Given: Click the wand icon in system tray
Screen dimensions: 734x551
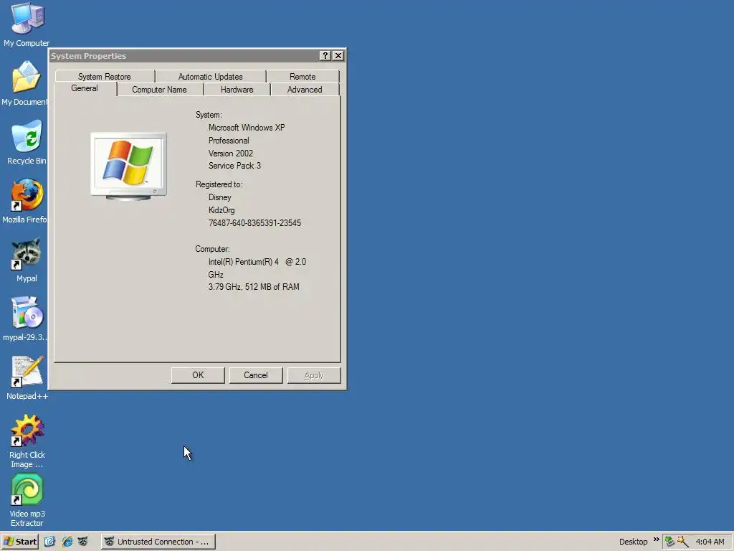Looking at the screenshot, I should tap(682, 542).
